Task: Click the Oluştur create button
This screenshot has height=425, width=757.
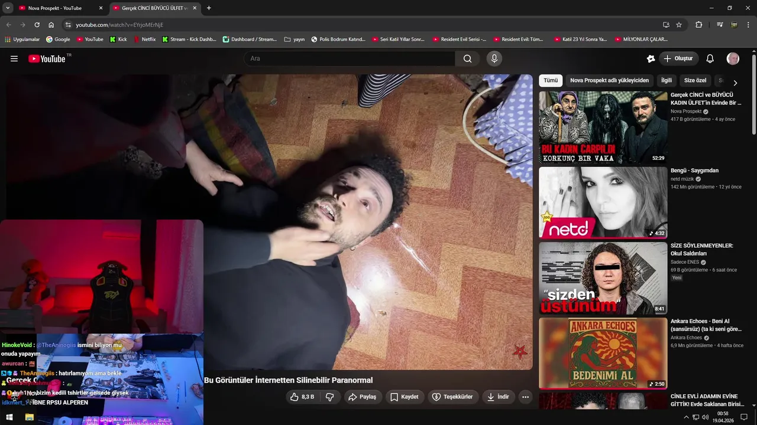Action: pos(678,58)
